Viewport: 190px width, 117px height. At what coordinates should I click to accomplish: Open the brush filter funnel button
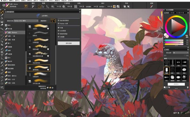[53, 21]
